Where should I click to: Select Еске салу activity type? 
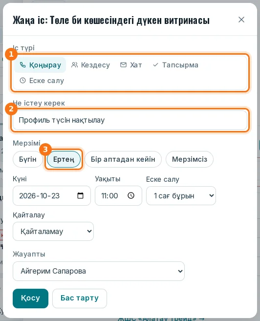coord(42,81)
